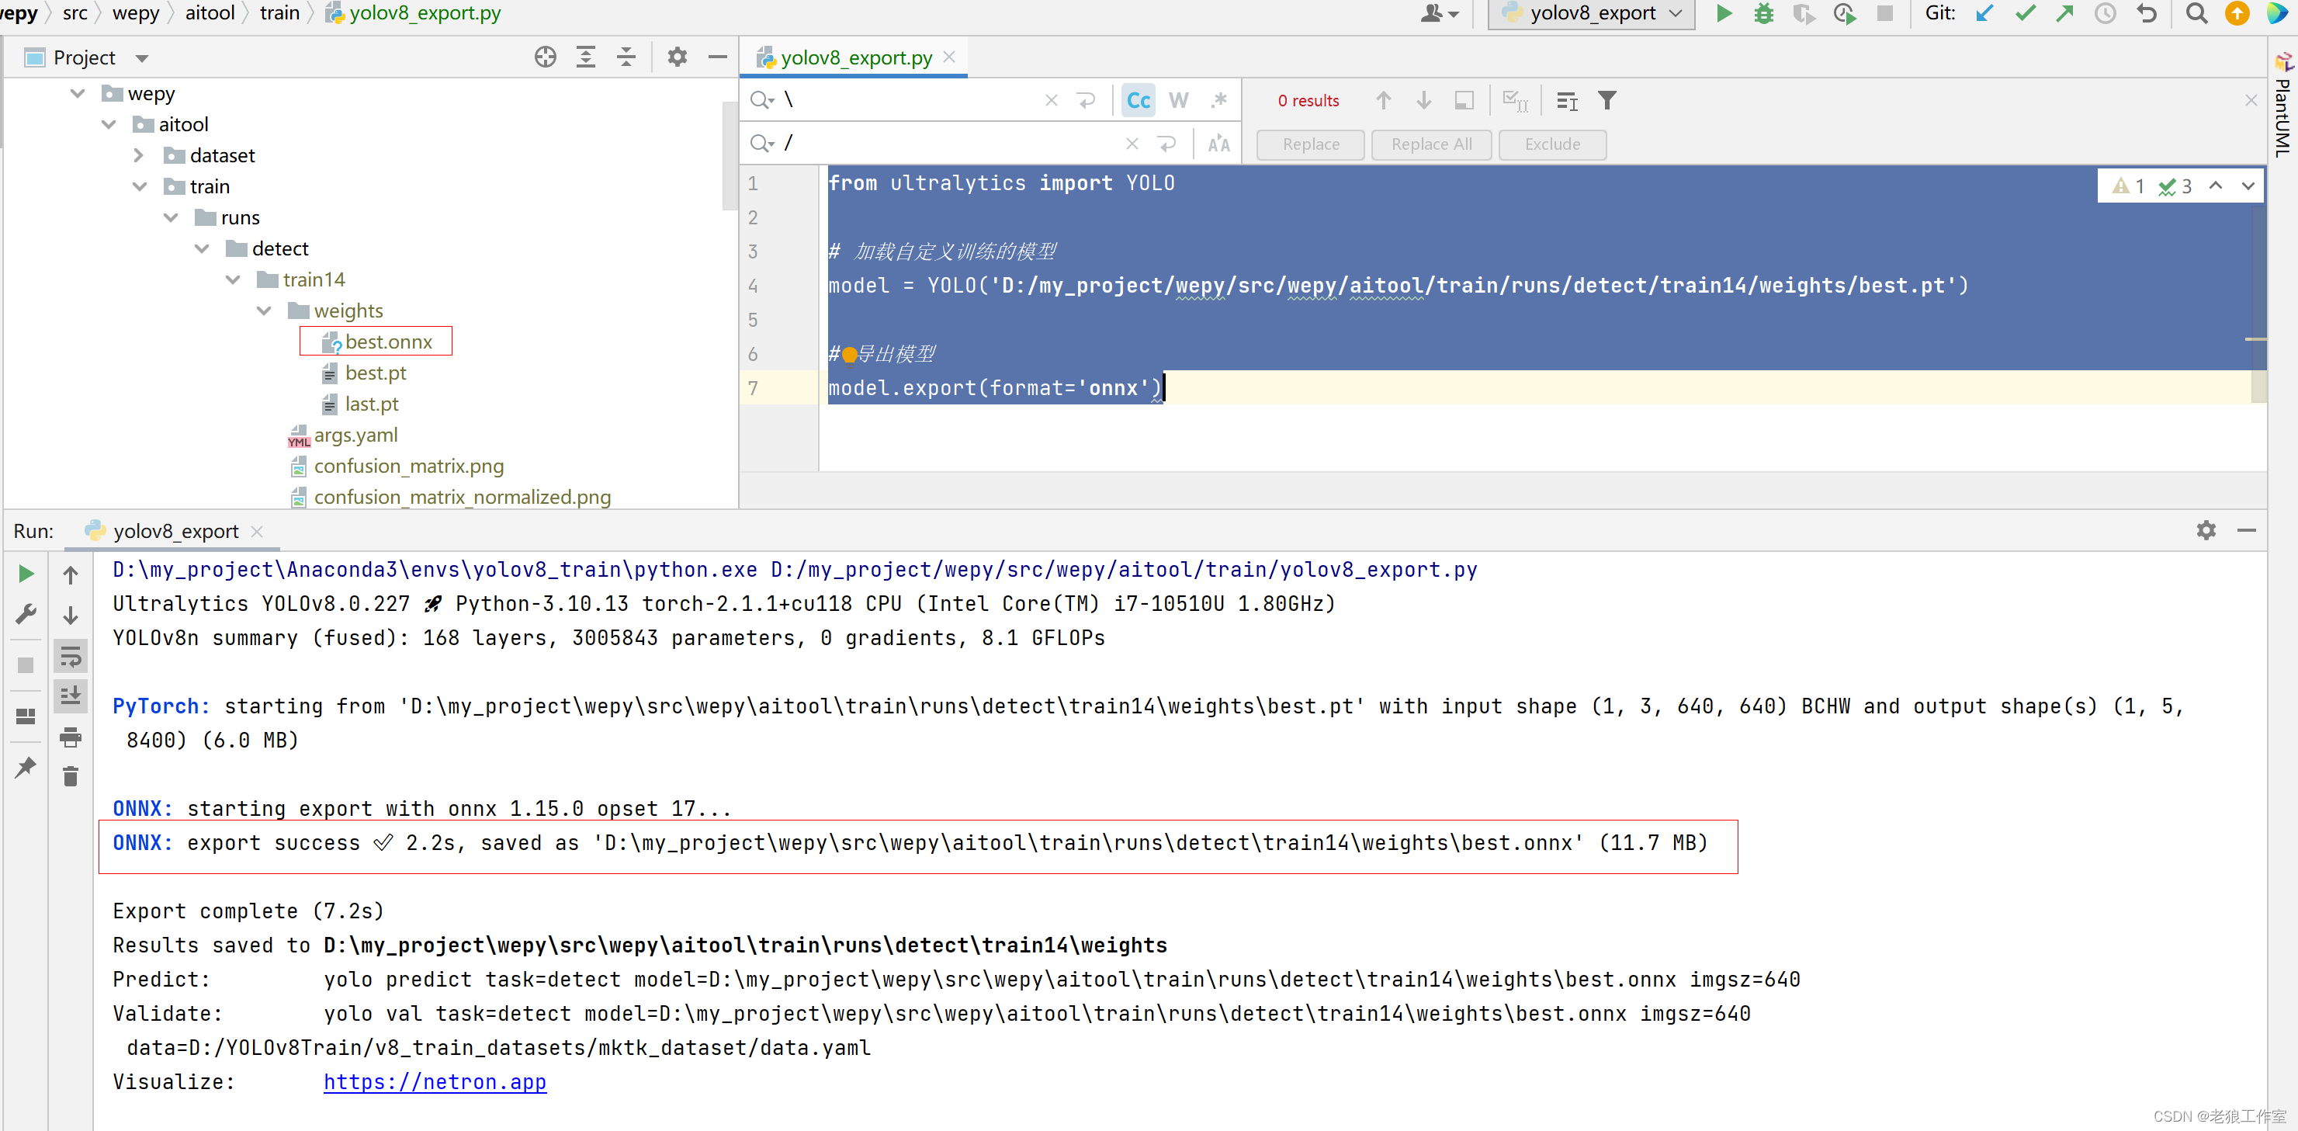The image size is (2298, 1131).
Task: Select opened file locator target icon
Action: coord(545,57)
